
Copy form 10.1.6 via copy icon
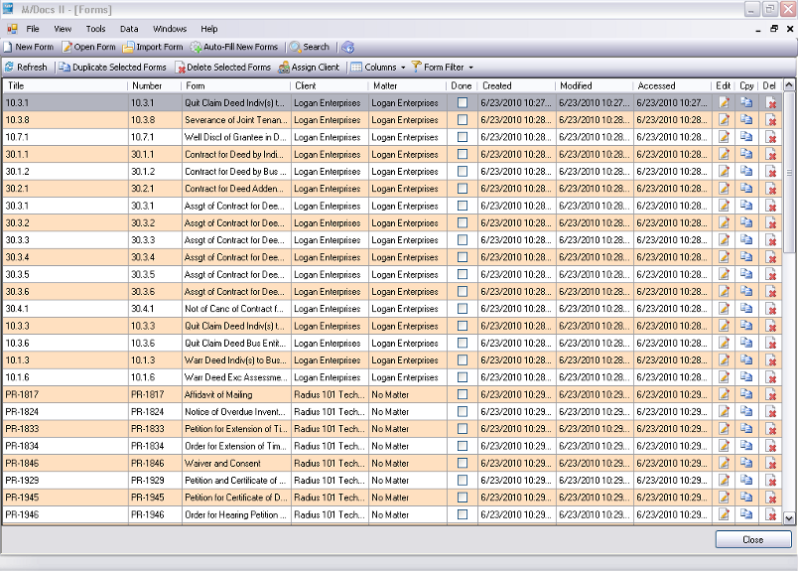pos(746,377)
